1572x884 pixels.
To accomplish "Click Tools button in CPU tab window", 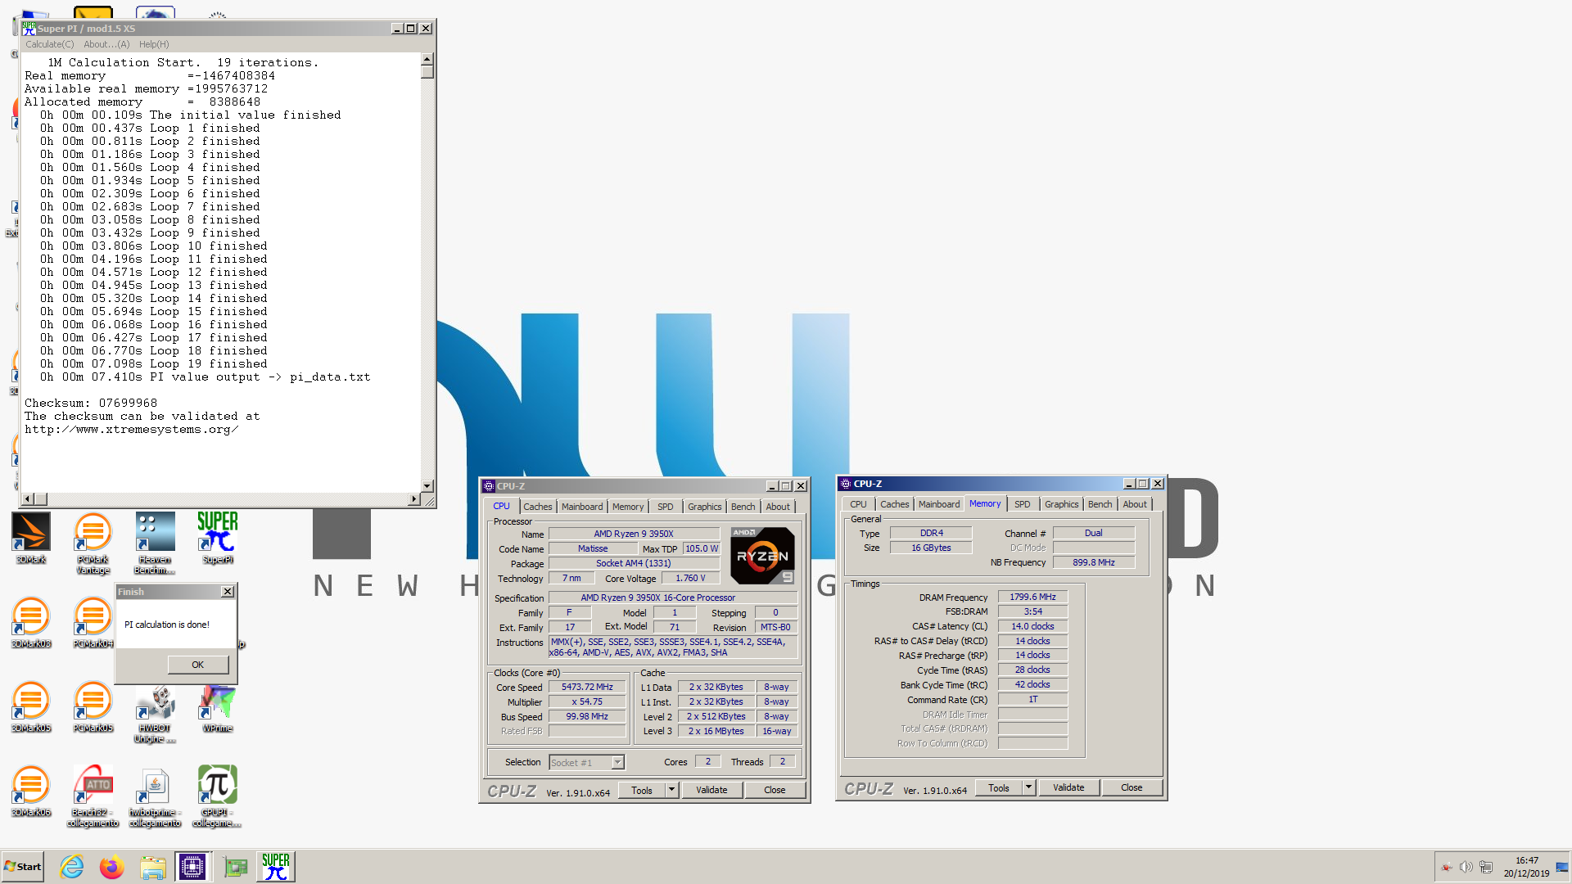I will point(642,790).
